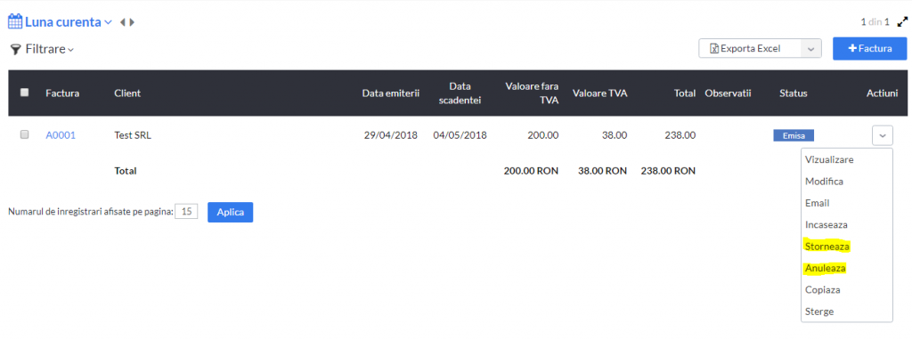Check the box for invoice A0001

(24, 134)
